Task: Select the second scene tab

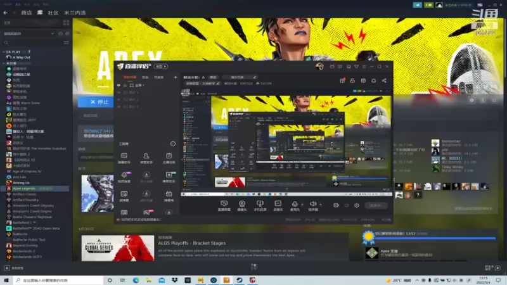Action: tap(145, 77)
